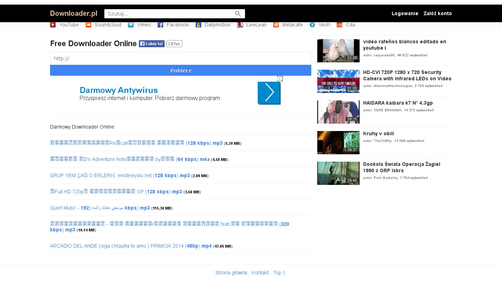
Task: Open the ad info icon
Action: click(280, 79)
